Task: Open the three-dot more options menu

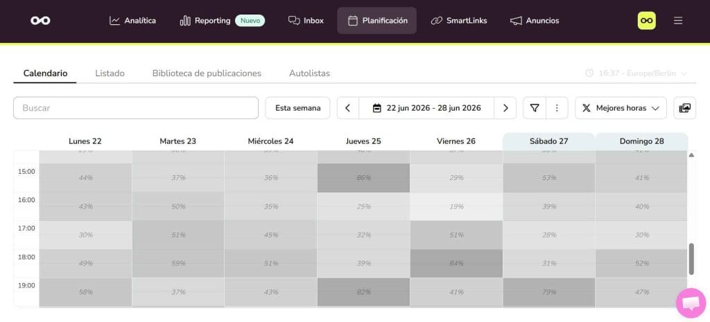Action: coord(557,108)
